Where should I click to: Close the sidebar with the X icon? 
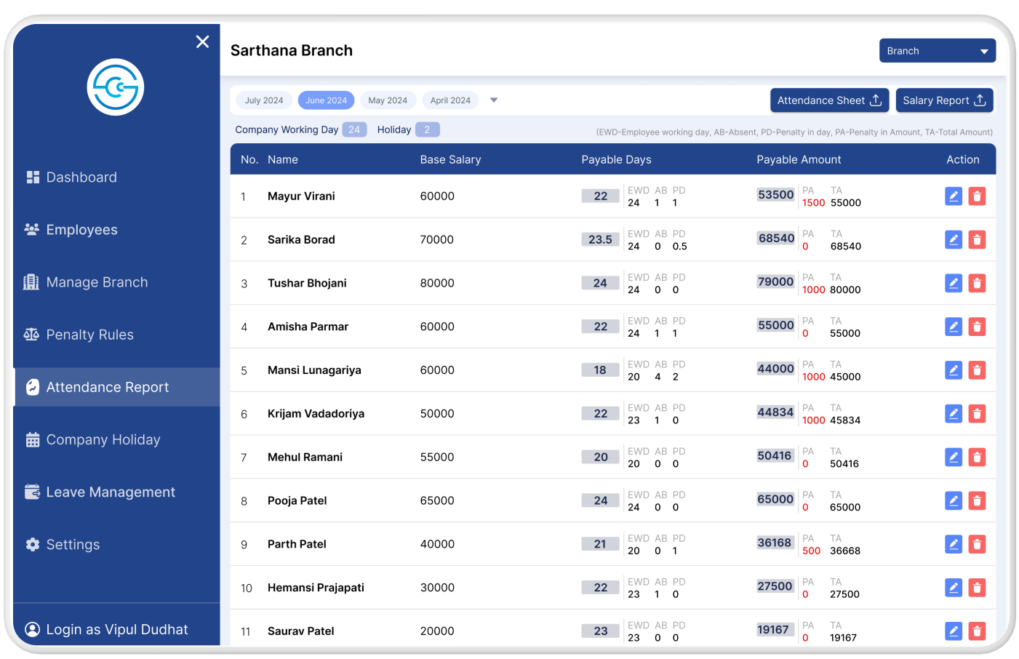click(202, 42)
